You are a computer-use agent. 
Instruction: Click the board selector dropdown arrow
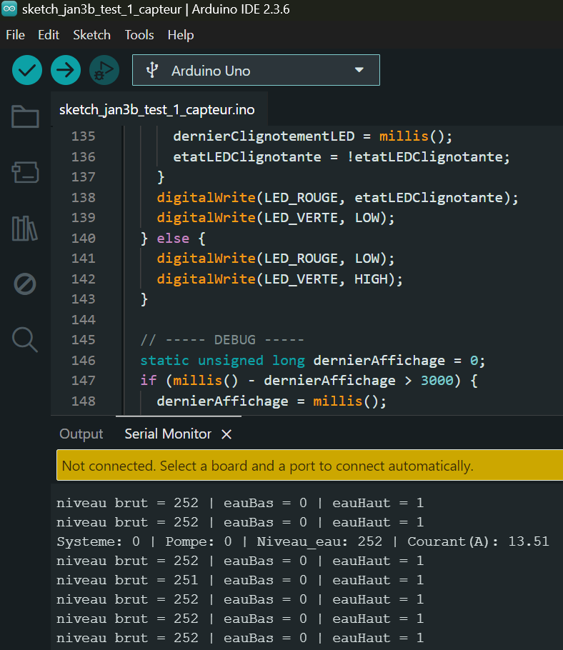click(x=359, y=71)
